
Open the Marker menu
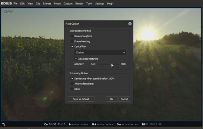click(x=47, y=4)
